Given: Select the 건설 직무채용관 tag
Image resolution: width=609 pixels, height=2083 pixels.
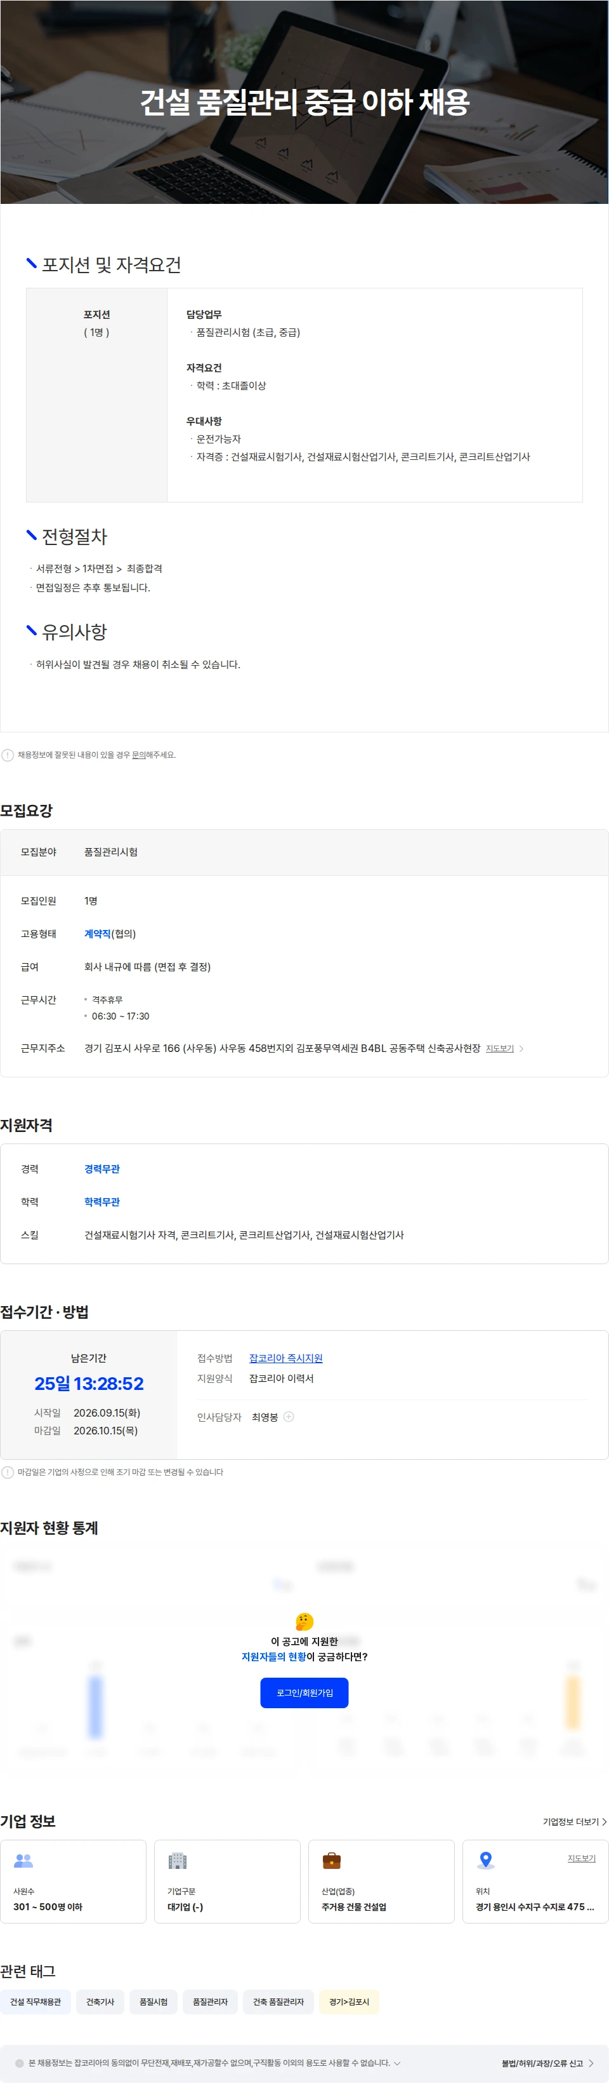Looking at the screenshot, I should coord(36,2001).
